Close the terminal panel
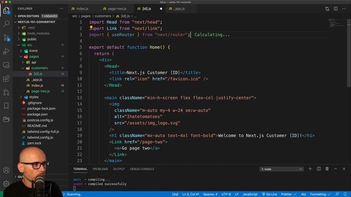Image resolution: width=351 pixels, height=197 pixels. [x=344, y=169]
